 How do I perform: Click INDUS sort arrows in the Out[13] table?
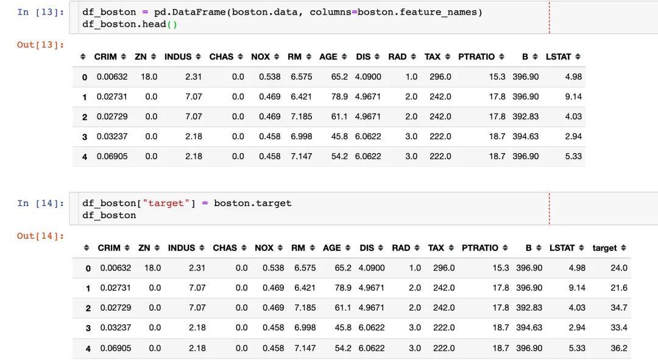197,57
